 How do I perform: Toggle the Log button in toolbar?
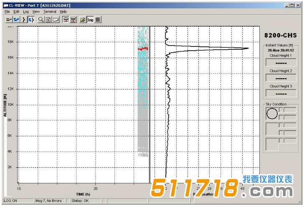(x=90, y=20)
